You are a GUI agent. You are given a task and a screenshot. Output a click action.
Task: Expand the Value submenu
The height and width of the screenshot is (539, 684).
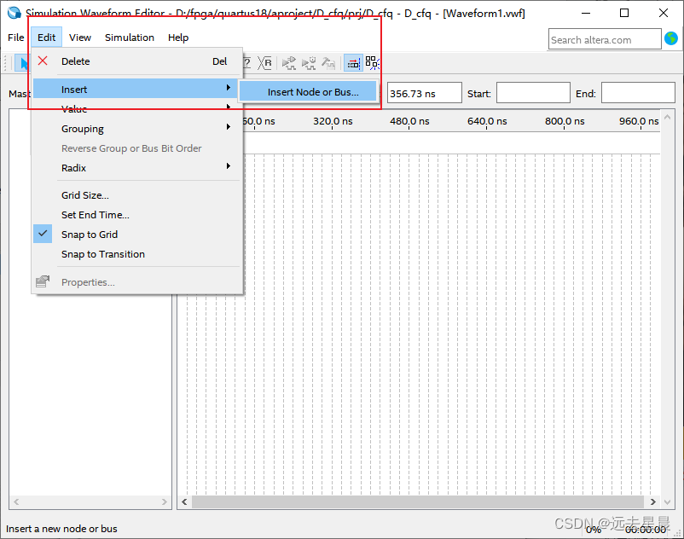click(x=136, y=108)
